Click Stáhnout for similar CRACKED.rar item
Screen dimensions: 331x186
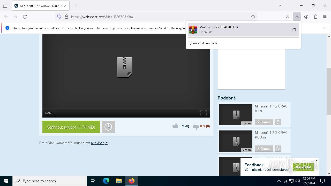click(x=264, y=149)
